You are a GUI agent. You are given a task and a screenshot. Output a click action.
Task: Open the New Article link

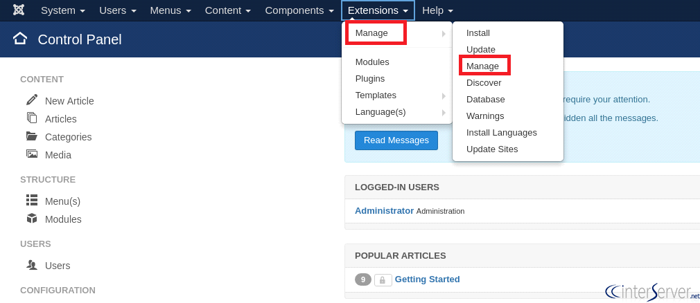pos(69,101)
